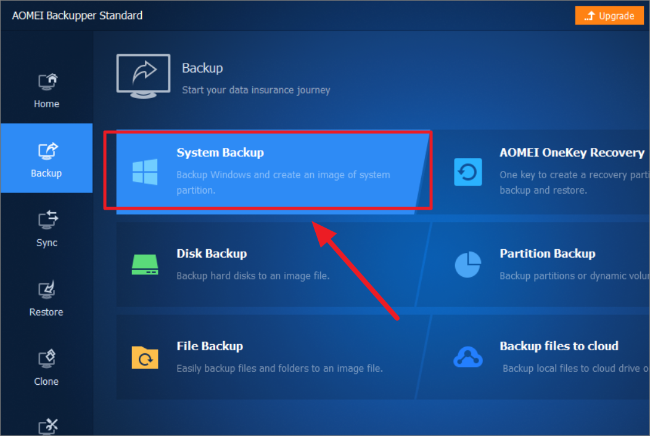Click the yellow folder icon for File Backup
The image size is (650, 436).
tap(144, 357)
